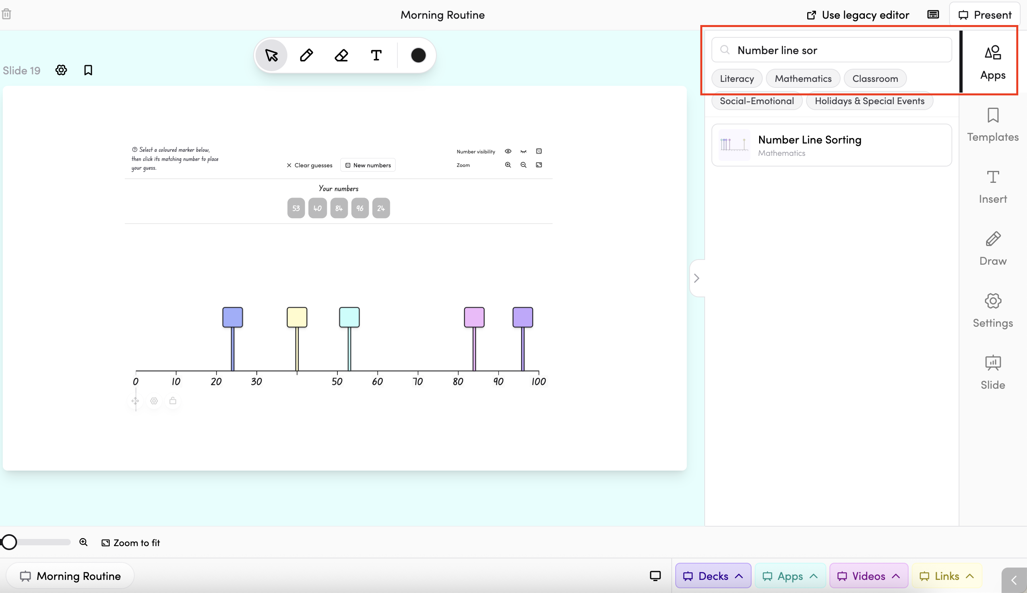Click the bookmark icon beside Slide 19
The image size is (1027, 593).
coord(88,70)
